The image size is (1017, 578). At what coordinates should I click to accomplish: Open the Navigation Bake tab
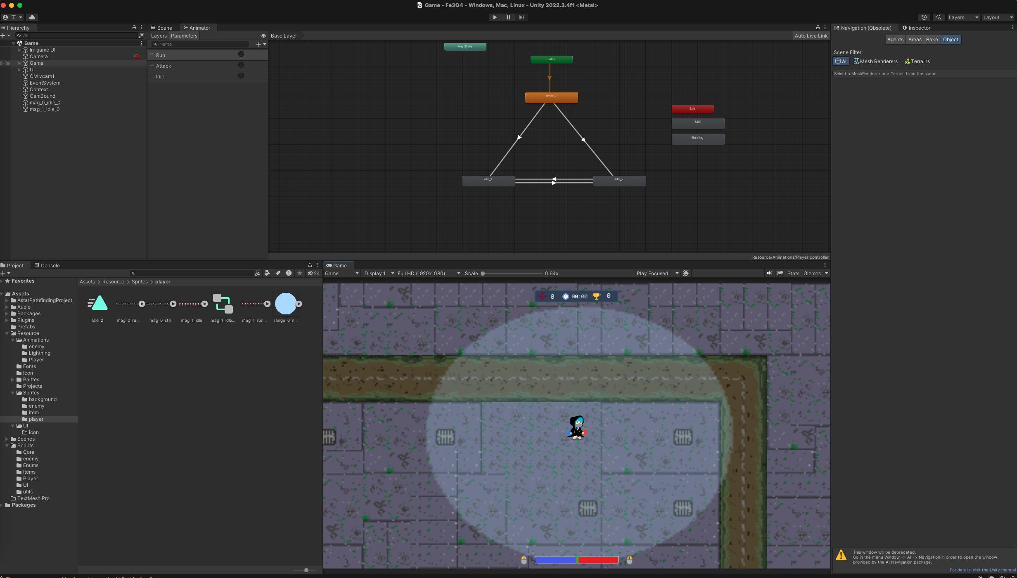pos(932,40)
